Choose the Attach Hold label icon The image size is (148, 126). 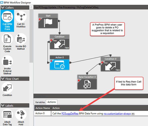click(x=21, y=117)
